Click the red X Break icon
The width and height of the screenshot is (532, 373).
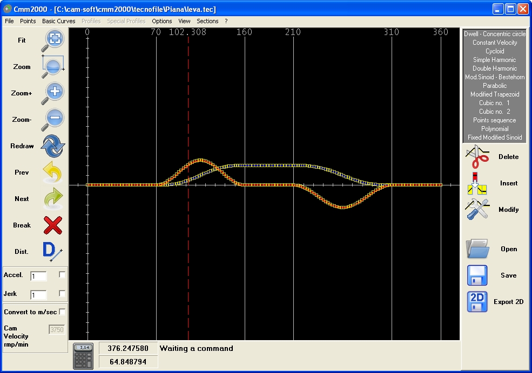[x=52, y=225]
